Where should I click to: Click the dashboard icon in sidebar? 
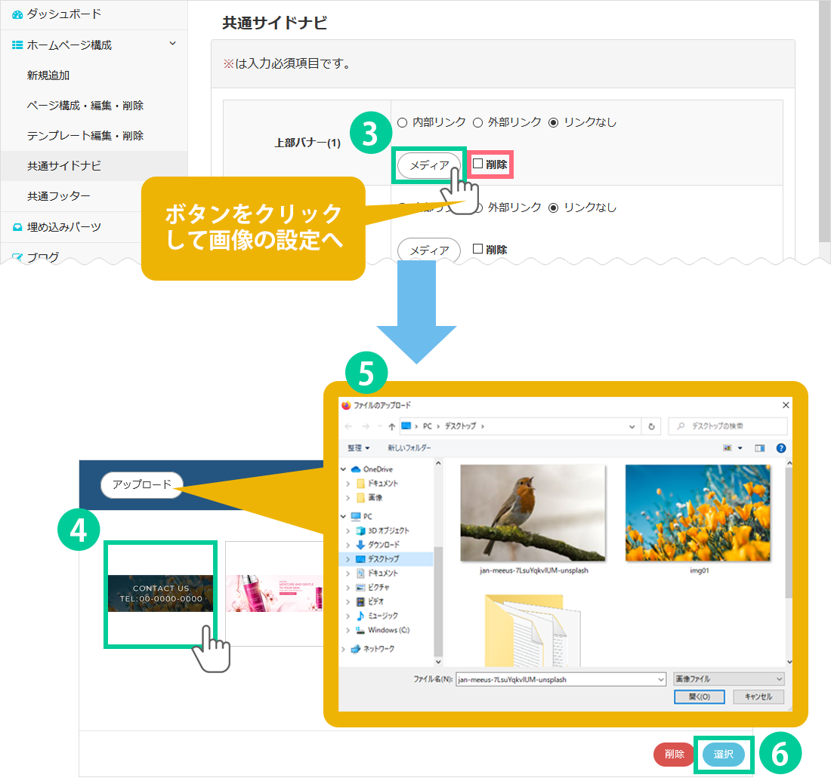tap(17, 14)
